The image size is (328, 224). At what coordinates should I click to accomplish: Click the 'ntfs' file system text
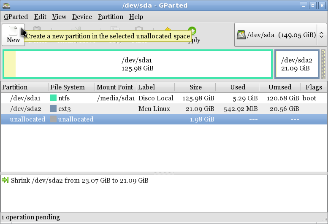coord(64,98)
